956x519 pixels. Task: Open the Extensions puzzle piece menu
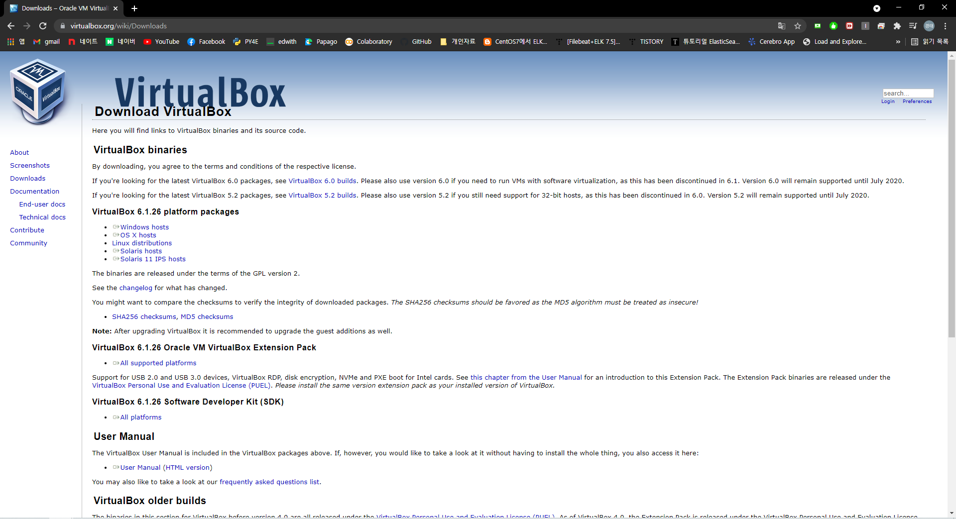pyautogui.click(x=897, y=26)
